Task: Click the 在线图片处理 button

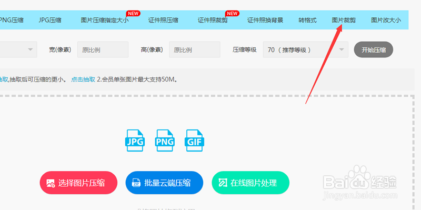Action: pyautogui.click(x=250, y=183)
